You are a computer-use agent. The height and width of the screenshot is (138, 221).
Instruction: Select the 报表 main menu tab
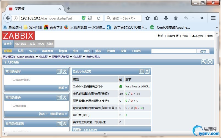[32, 44]
